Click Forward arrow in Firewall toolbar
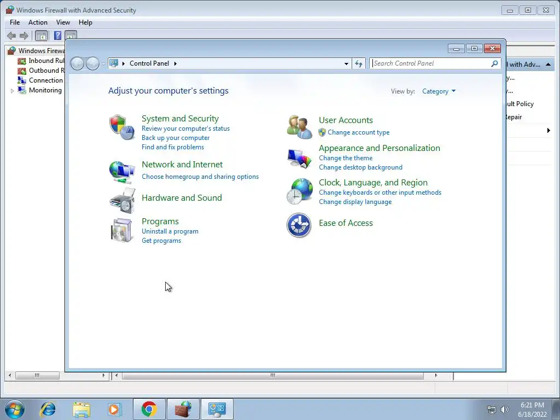Image resolution: width=560 pixels, height=420 pixels. tap(24, 36)
